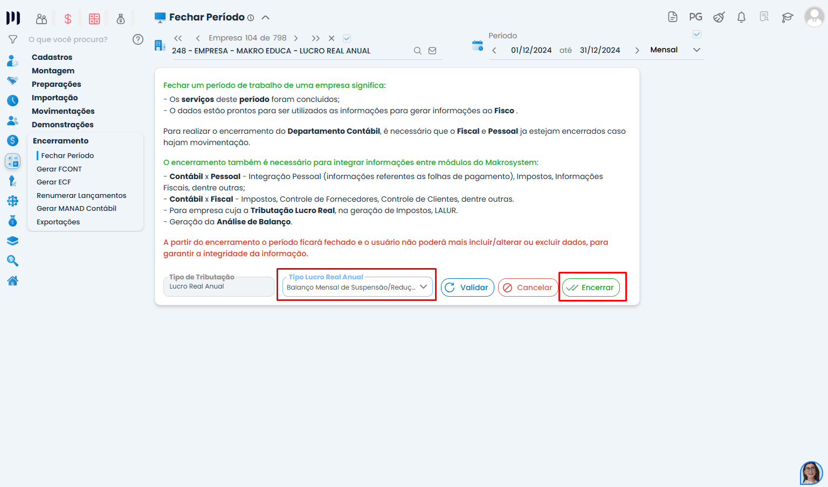Click the magnifying glass sidebar icon
This screenshot has height=487, width=828.
[x=12, y=261]
